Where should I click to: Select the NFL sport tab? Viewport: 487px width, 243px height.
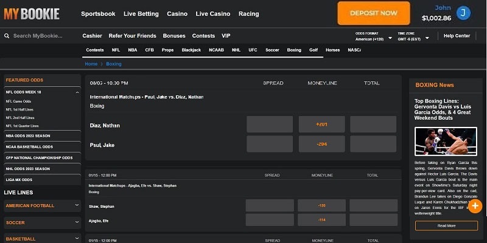[116, 50]
